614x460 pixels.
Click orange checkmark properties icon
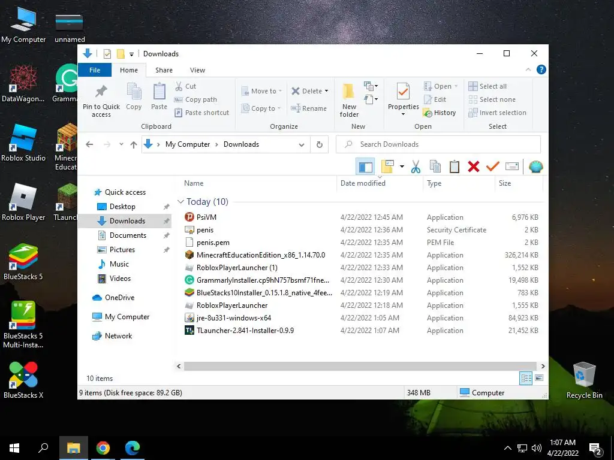click(493, 167)
